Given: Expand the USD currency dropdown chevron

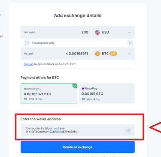Looking at the screenshot, I should coord(129,33).
